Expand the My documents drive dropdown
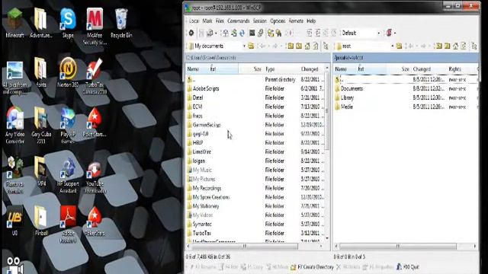488x274 pixels. pyautogui.click(x=244, y=46)
